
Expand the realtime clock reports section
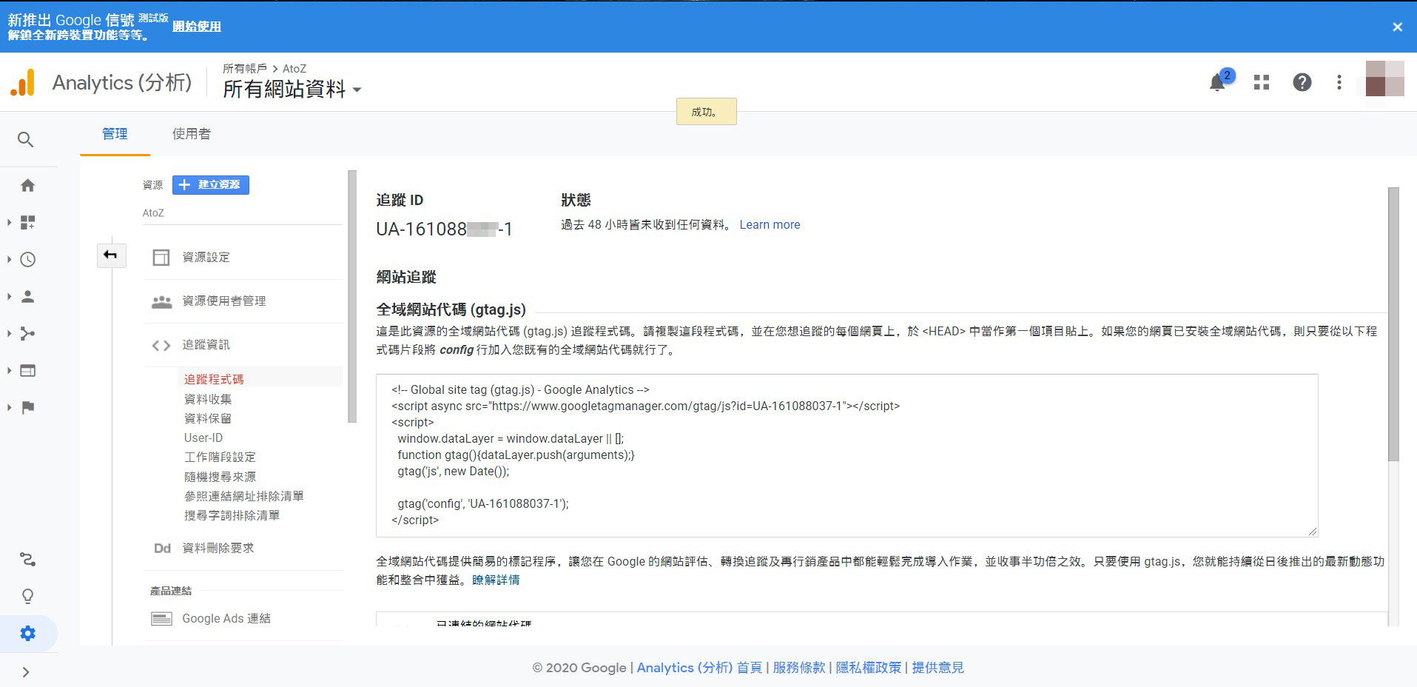click(x=27, y=260)
